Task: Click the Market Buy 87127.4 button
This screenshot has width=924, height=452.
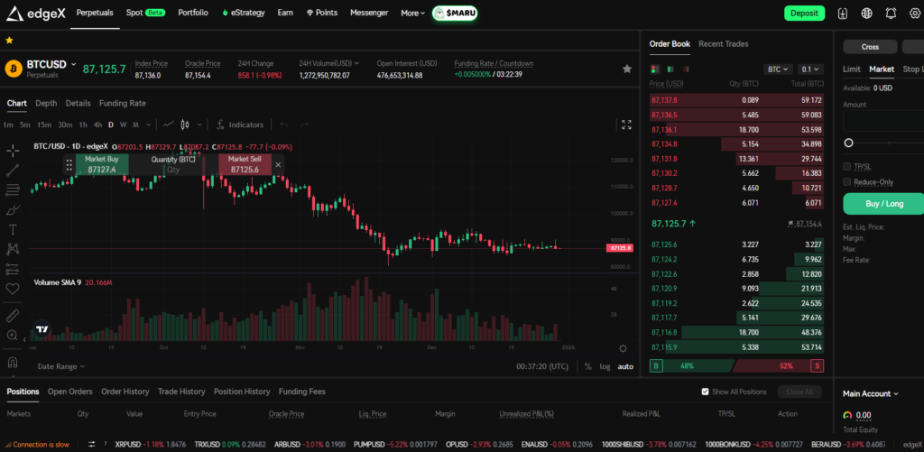Action: (x=102, y=164)
